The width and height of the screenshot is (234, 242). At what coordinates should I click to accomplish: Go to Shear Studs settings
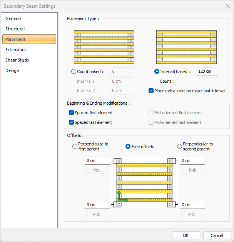[17, 60]
